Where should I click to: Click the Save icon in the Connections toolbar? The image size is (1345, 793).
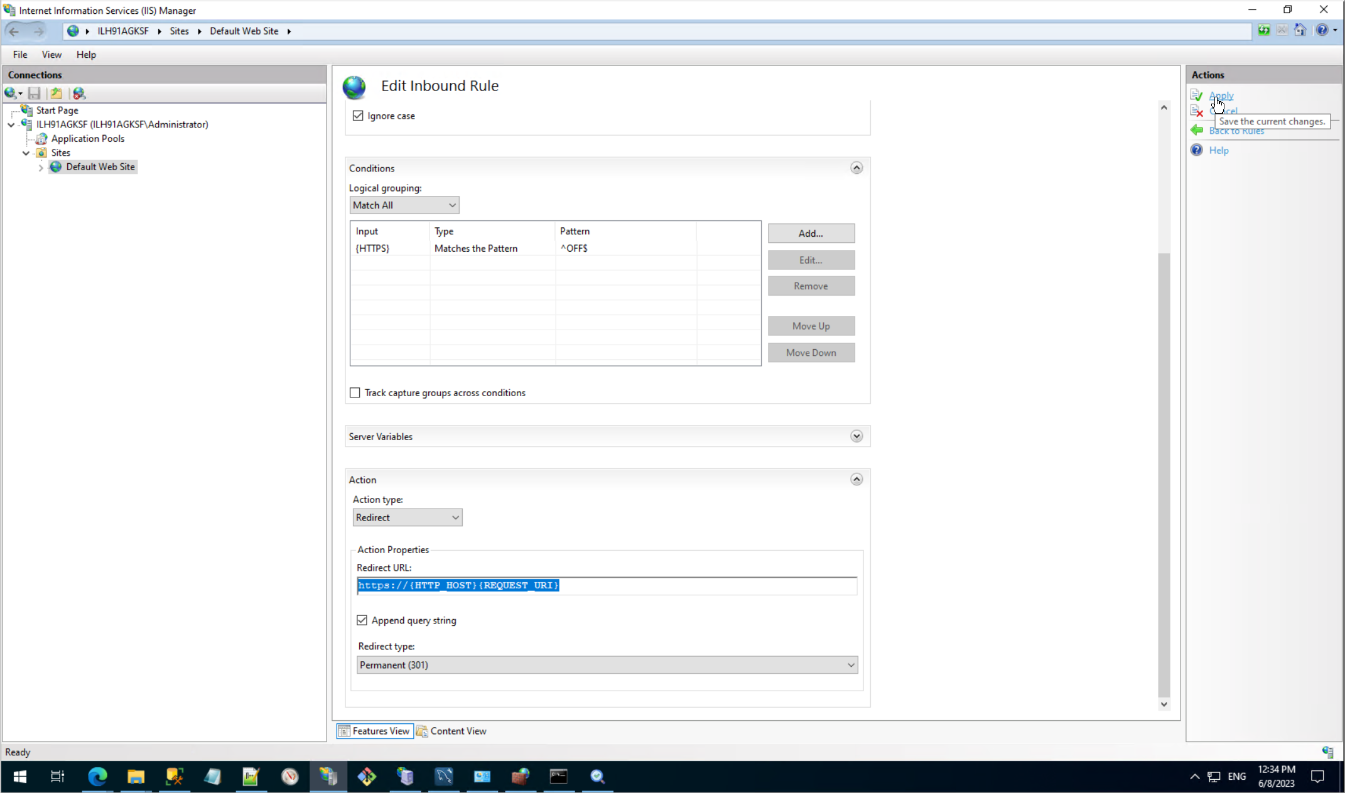pyautogui.click(x=35, y=94)
